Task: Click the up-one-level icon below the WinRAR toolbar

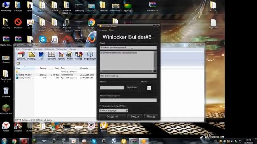Action: [x=18, y=63]
